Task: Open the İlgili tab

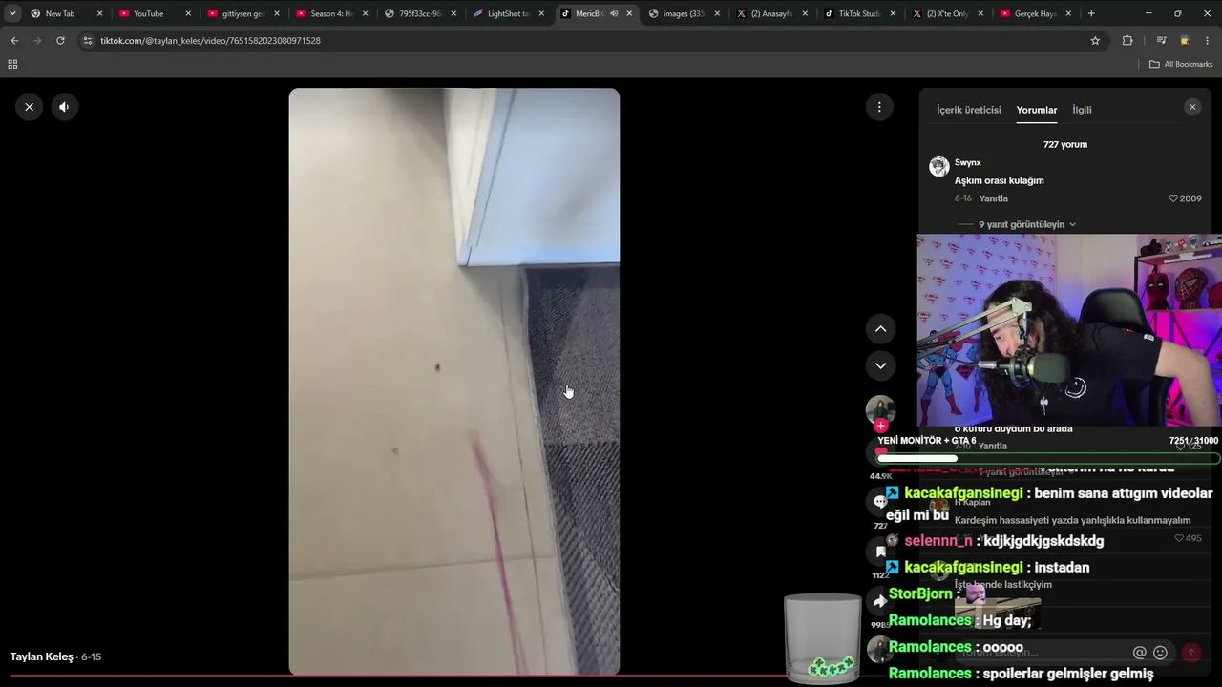Action: pyautogui.click(x=1082, y=110)
